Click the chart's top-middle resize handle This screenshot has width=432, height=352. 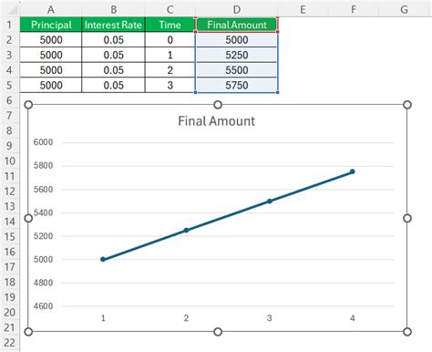[x=218, y=105]
